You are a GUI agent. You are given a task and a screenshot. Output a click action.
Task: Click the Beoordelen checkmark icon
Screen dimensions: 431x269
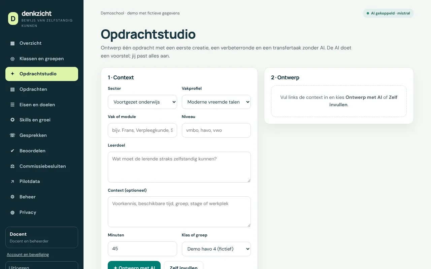pyautogui.click(x=12, y=151)
